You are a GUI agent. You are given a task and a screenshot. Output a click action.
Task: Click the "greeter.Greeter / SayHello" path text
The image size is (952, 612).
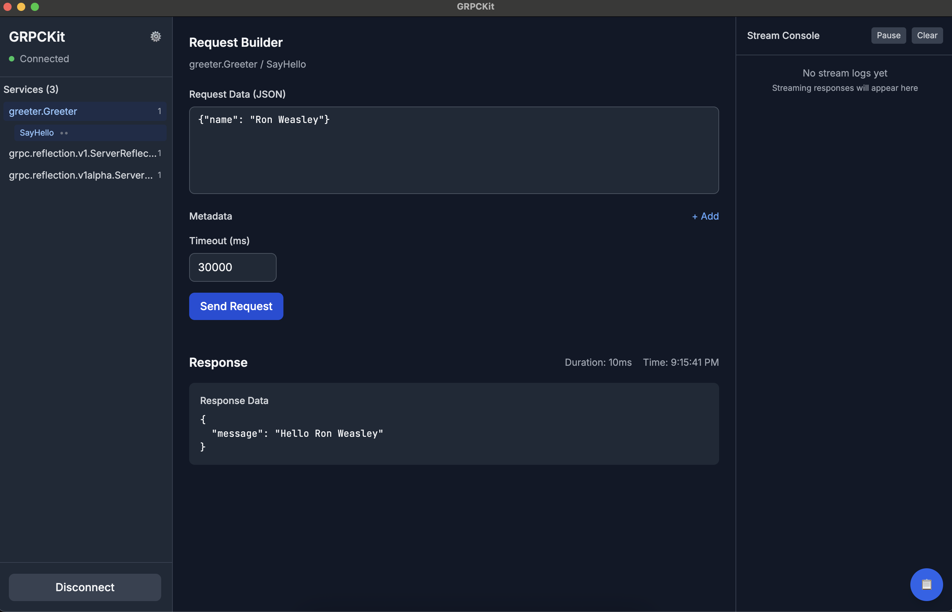tap(248, 65)
